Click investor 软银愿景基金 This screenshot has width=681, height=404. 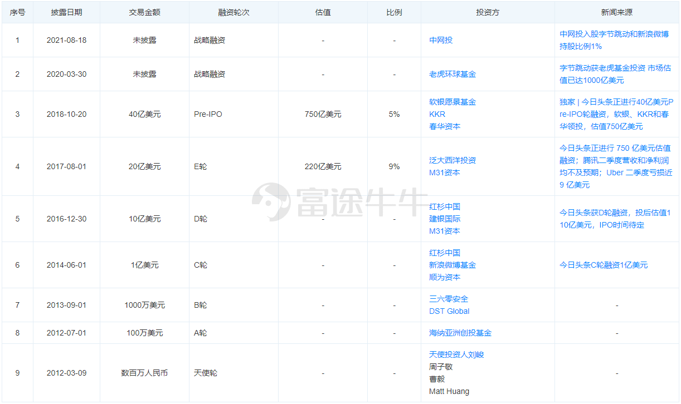[x=453, y=102]
